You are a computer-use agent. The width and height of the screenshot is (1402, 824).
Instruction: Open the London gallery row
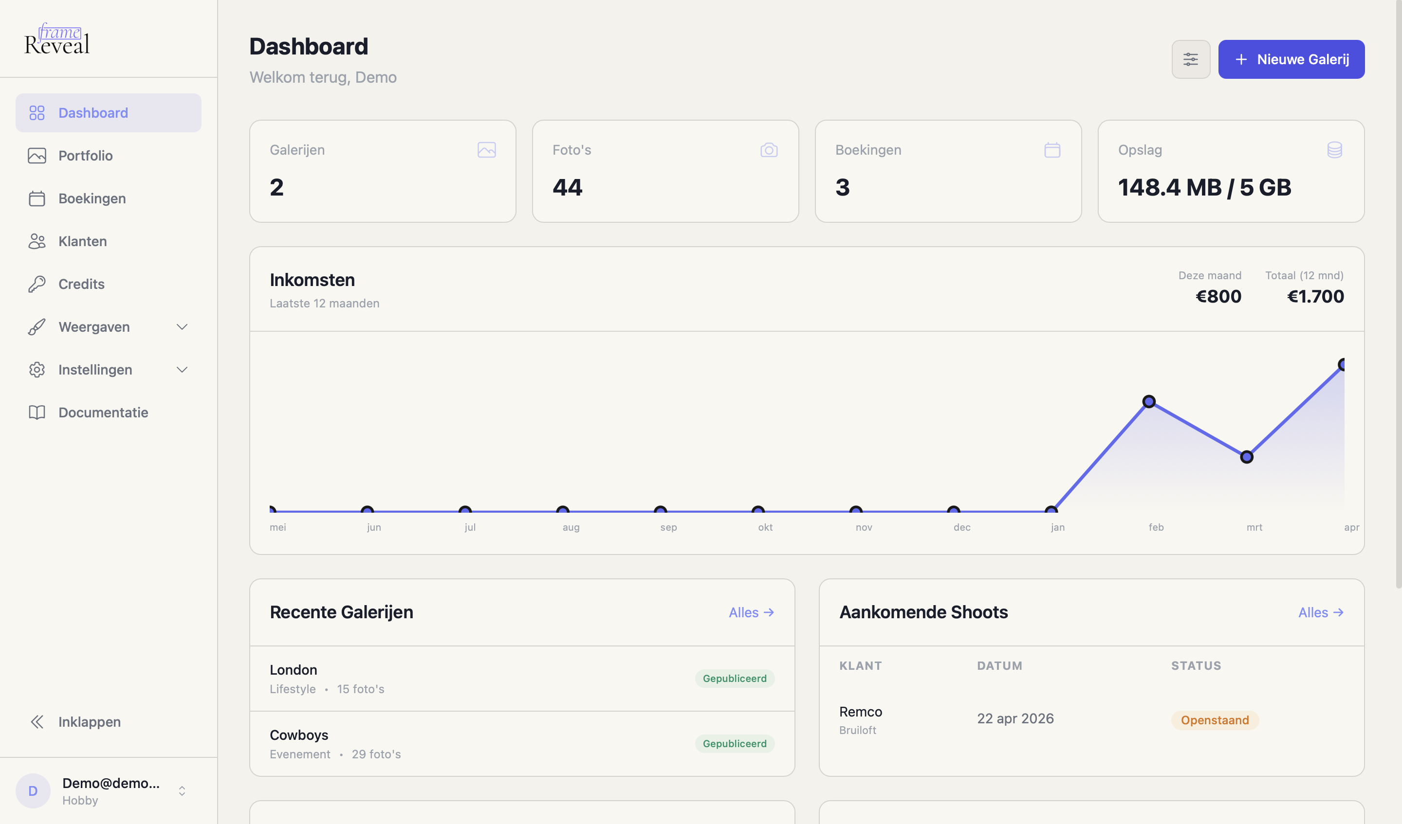click(x=522, y=679)
